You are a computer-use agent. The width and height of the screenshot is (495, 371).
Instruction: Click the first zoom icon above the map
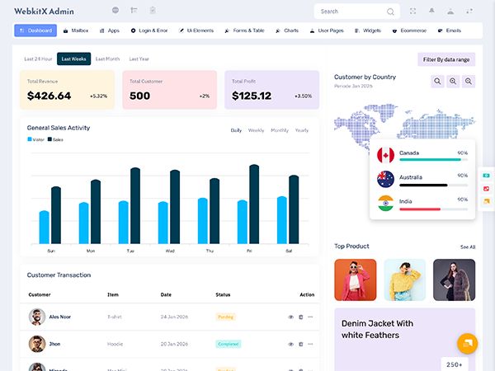coord(438,81)
